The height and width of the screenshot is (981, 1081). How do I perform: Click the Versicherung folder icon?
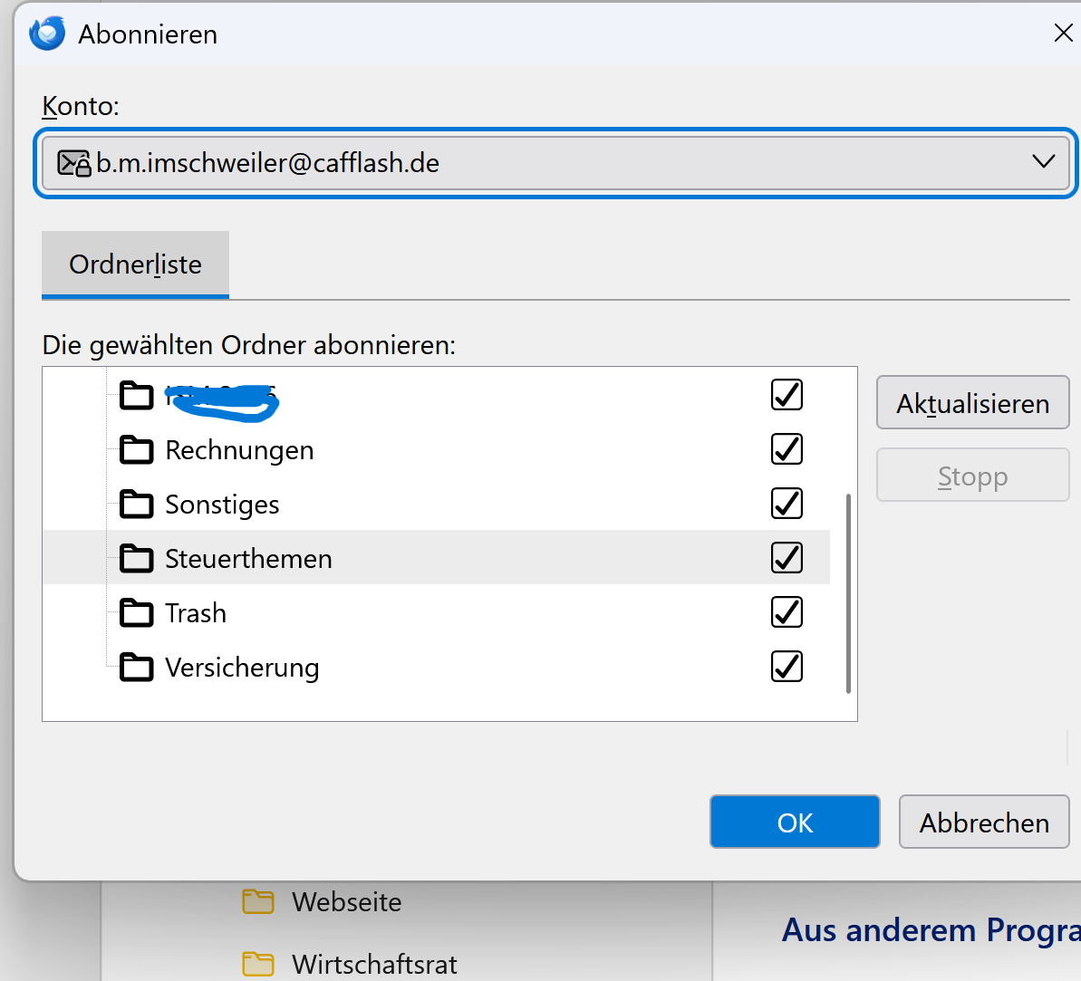point(137,668)
